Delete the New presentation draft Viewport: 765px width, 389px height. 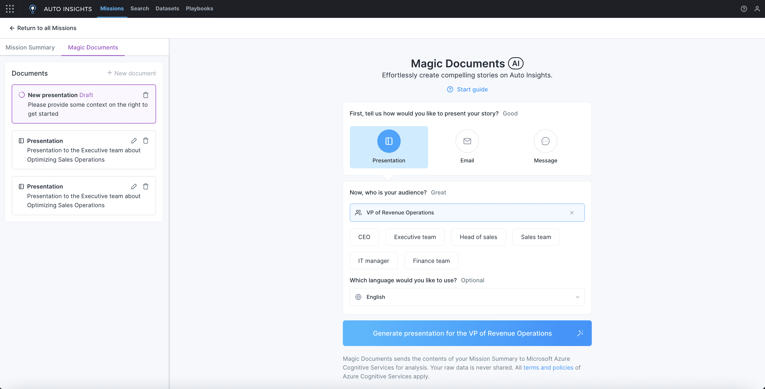click(145, 95)
